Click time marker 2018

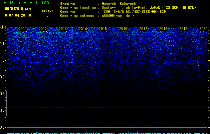163,29
